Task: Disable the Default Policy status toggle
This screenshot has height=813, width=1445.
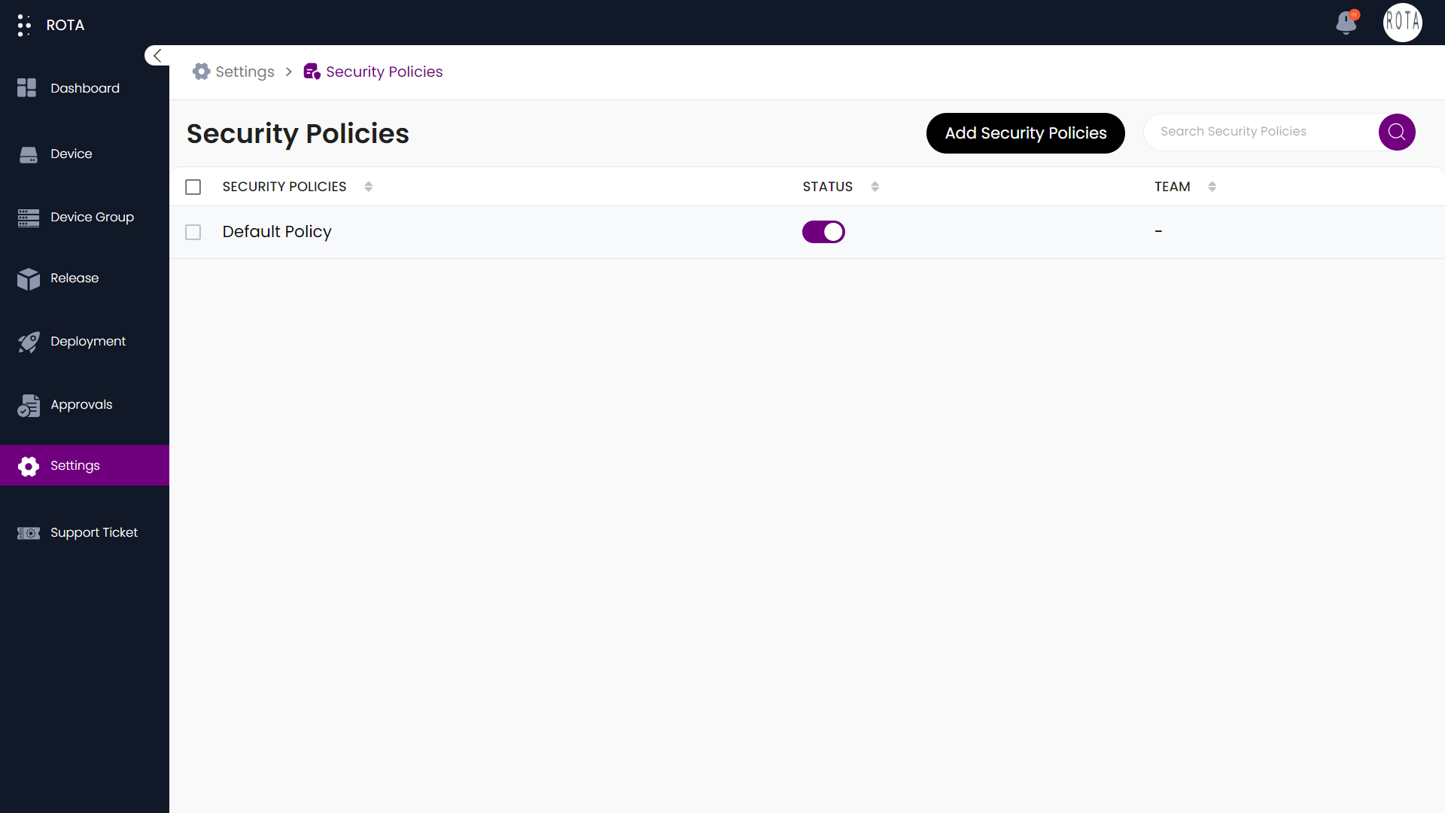Action: (x=823, y=232)
